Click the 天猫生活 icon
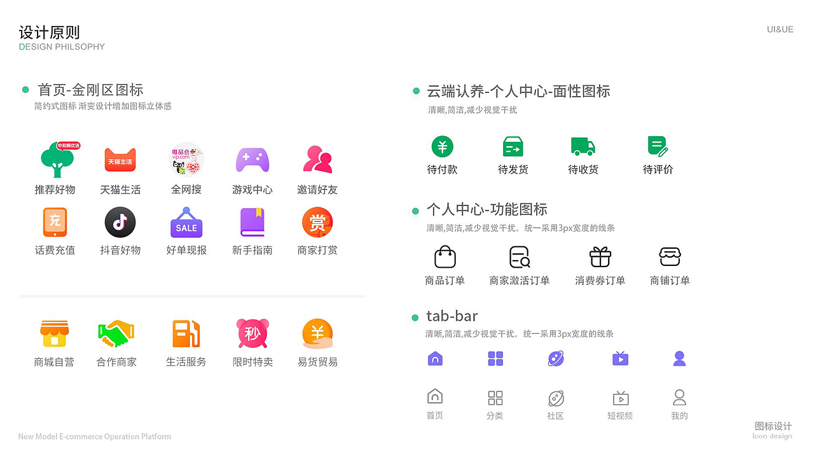This screenshot has height=458, width=814. pyautogui.click(x=120, y=160)
